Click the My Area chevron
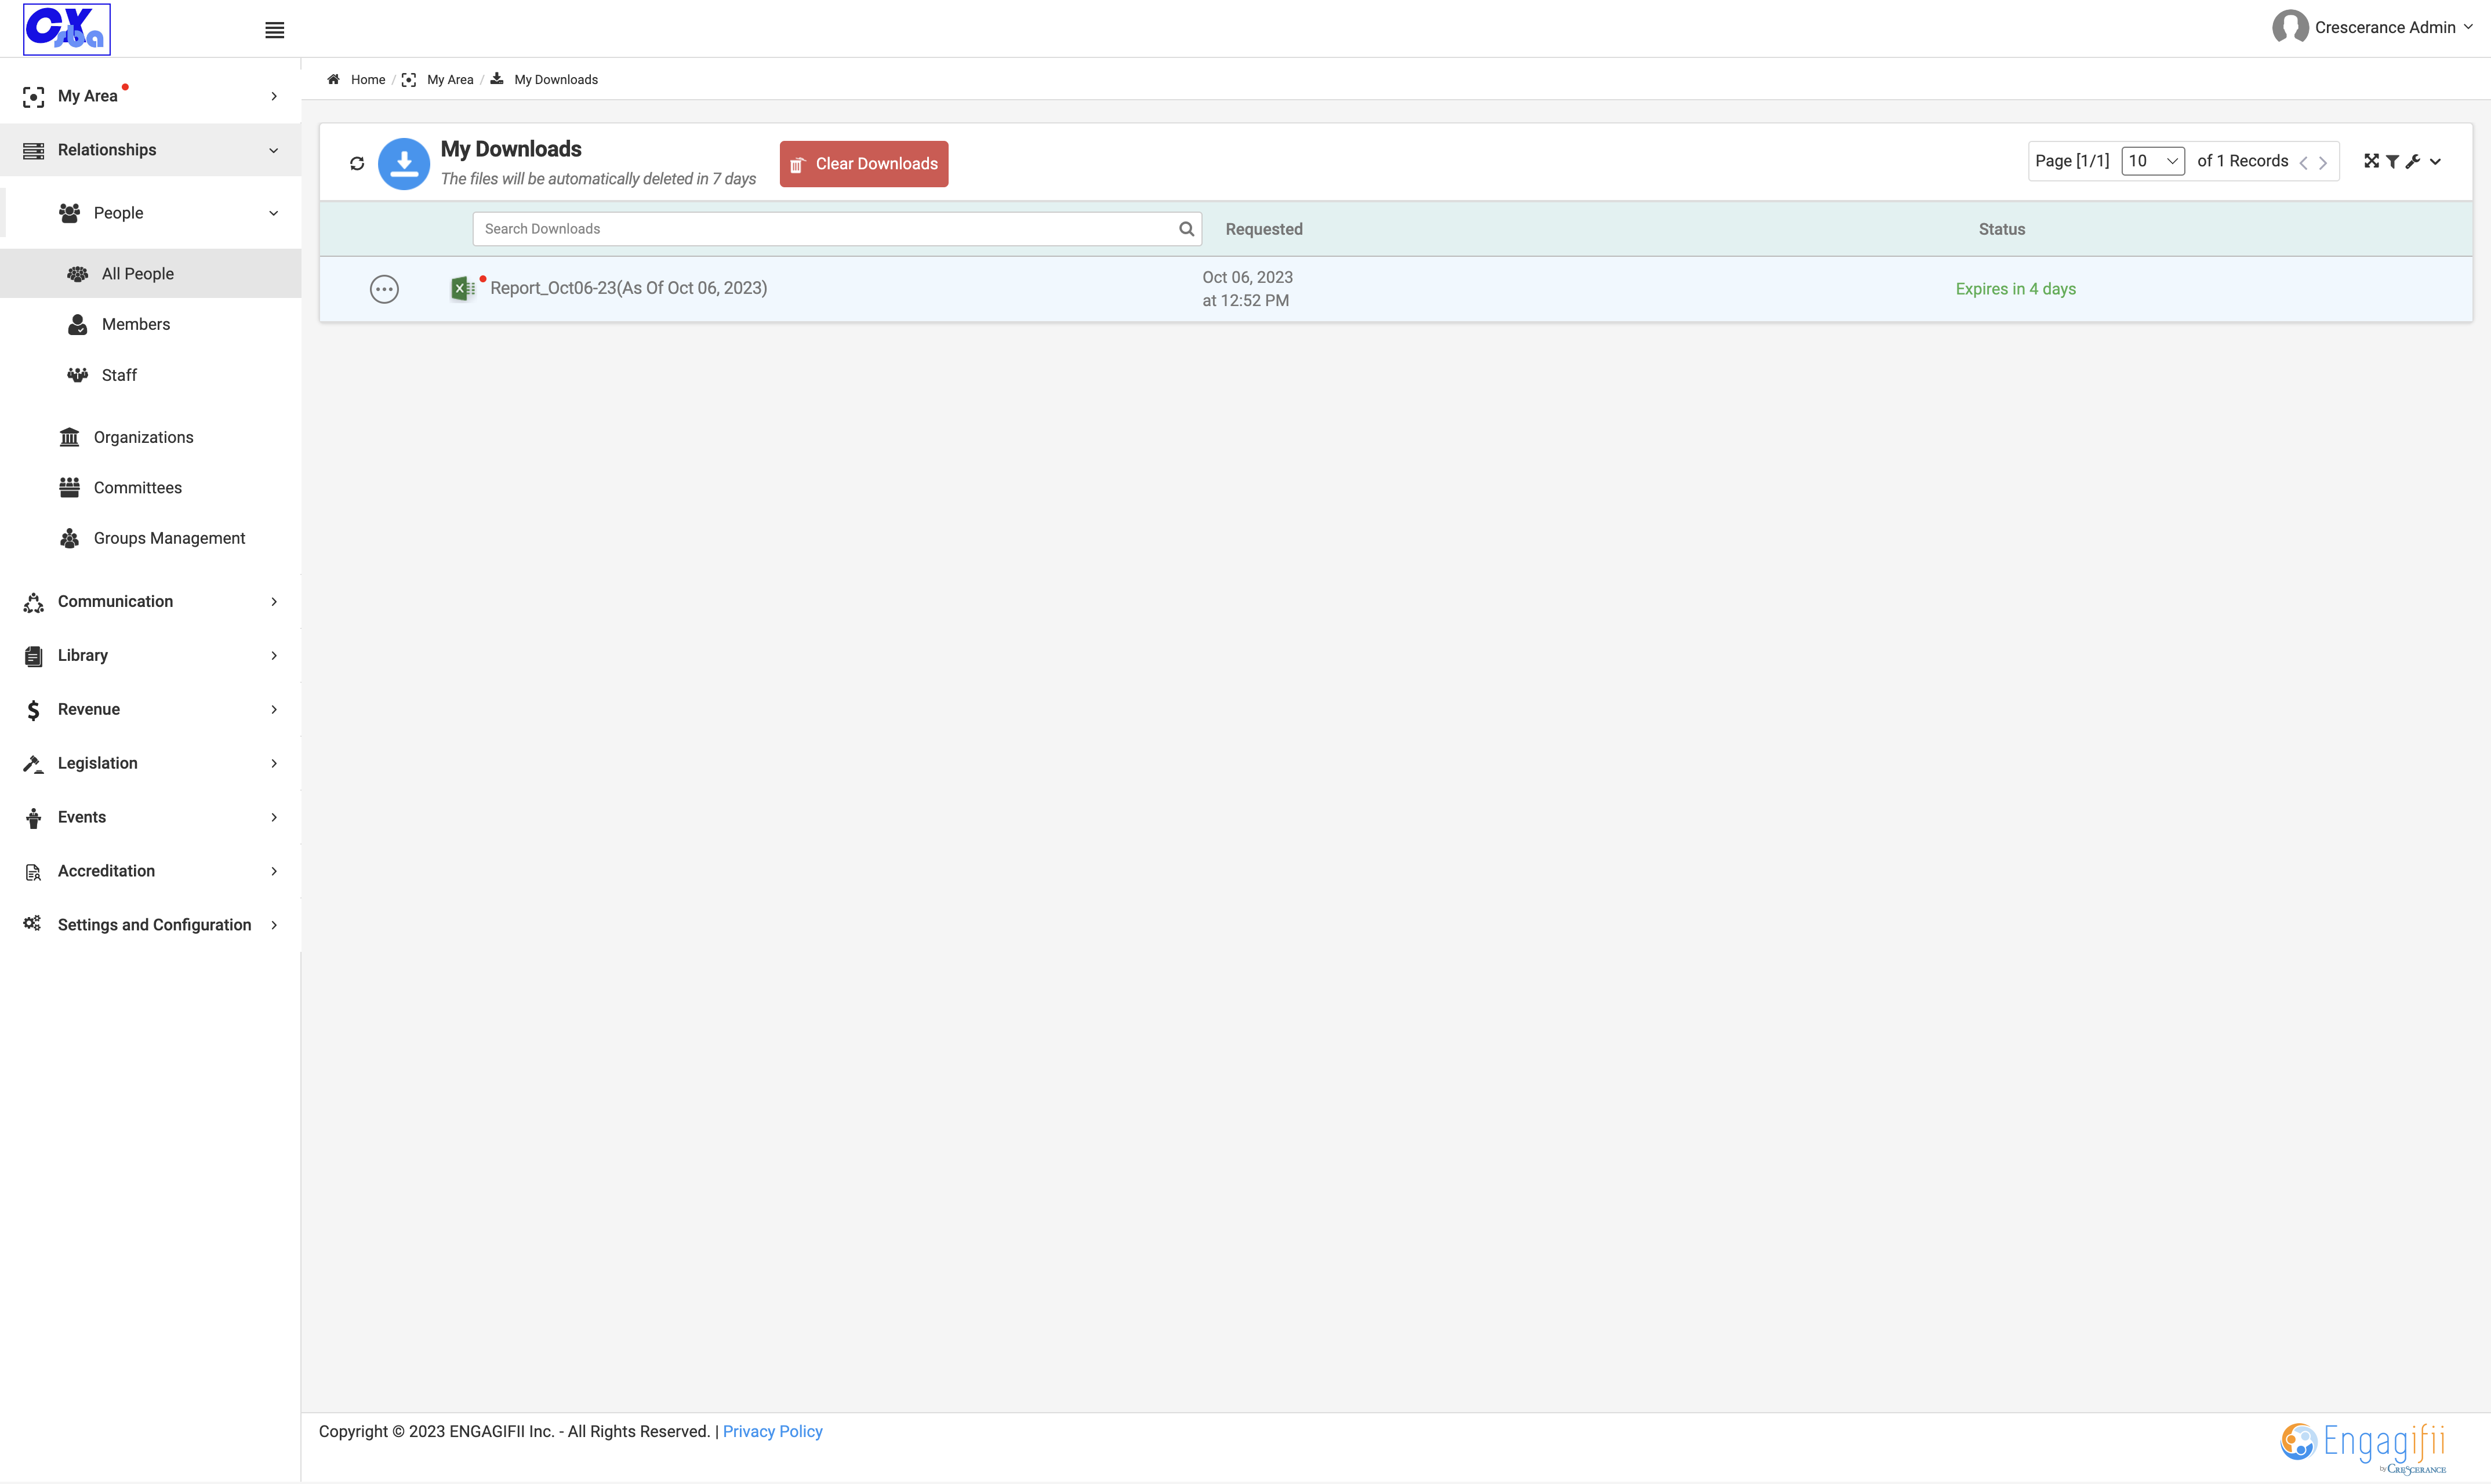Viewport: 2491px width, 1484px height. pos(274,96)
